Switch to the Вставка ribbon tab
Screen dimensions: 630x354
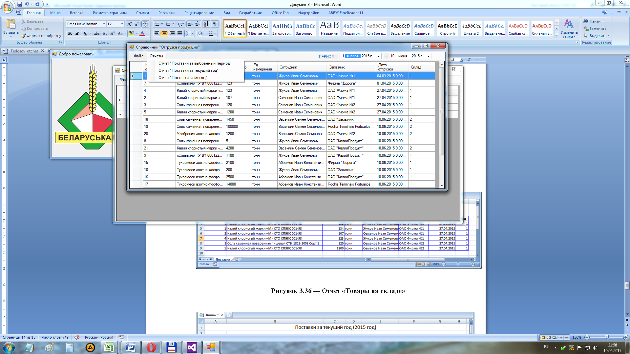point(76,13)
